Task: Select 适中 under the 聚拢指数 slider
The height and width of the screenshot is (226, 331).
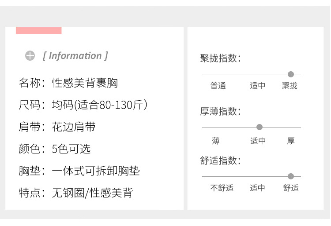Action: click(x=258, y=86)
